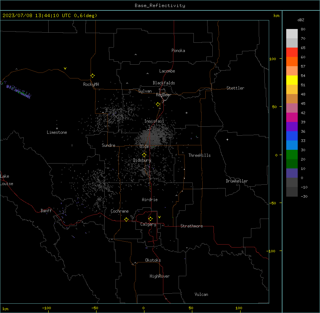Click the -30 value on dBZ legend
This screenshot has width=320, height=313.
(304, 196)
